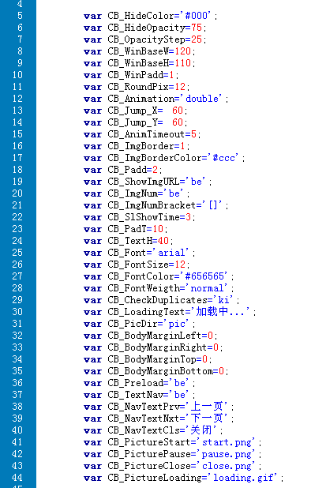The image size is (326, 488).
Task: Click the CB_CheckDuplicates variable
Action: click(x=157, y=300)
